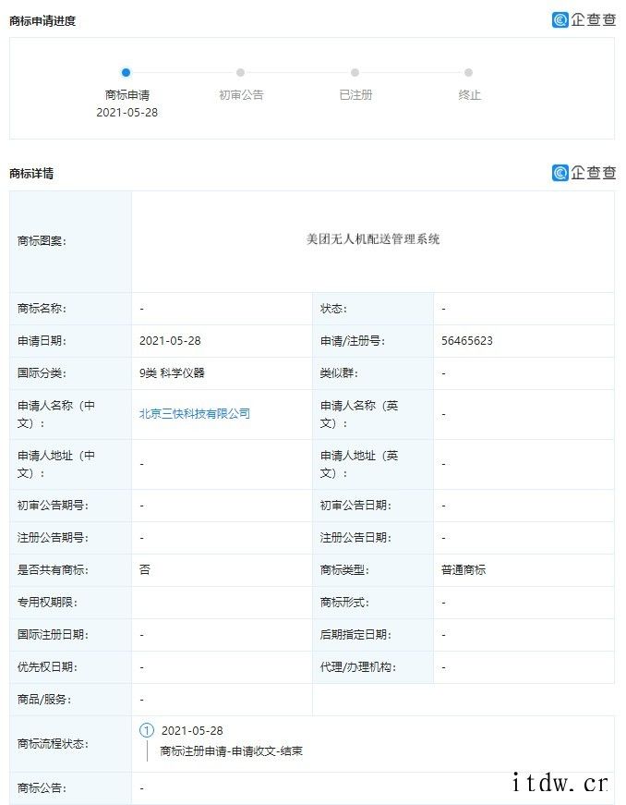Viewport: 626px width, 805px height.
Task: Click the 商标公告 label
Action: (42, 787)
